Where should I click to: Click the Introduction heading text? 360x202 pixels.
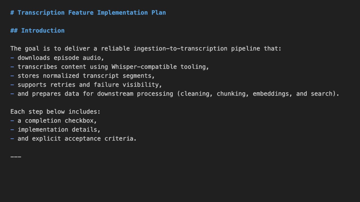tap(43, 31)
